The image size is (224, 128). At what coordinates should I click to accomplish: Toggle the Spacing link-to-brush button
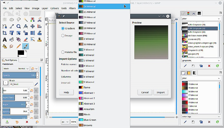point(36,111)
